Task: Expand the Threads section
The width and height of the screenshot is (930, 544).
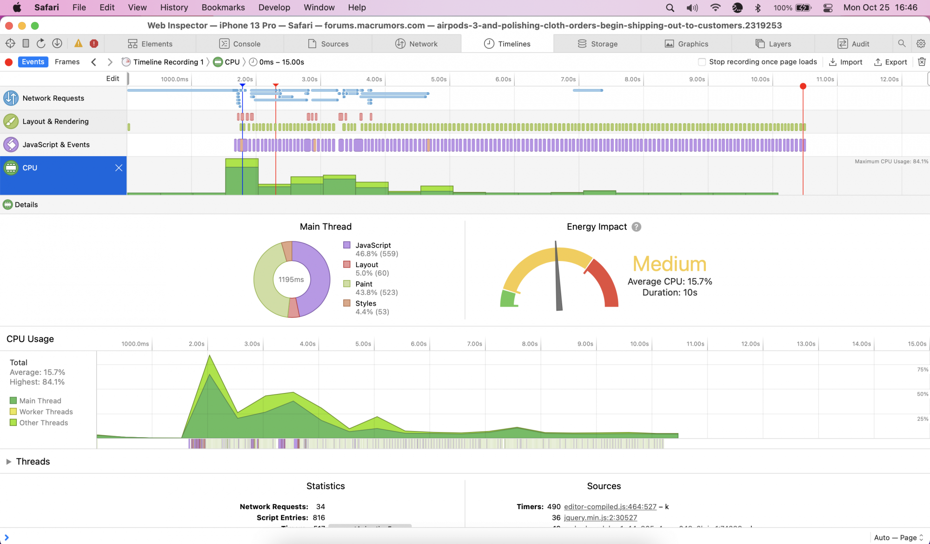Action: pyautogui.click(x=9, y=462)
